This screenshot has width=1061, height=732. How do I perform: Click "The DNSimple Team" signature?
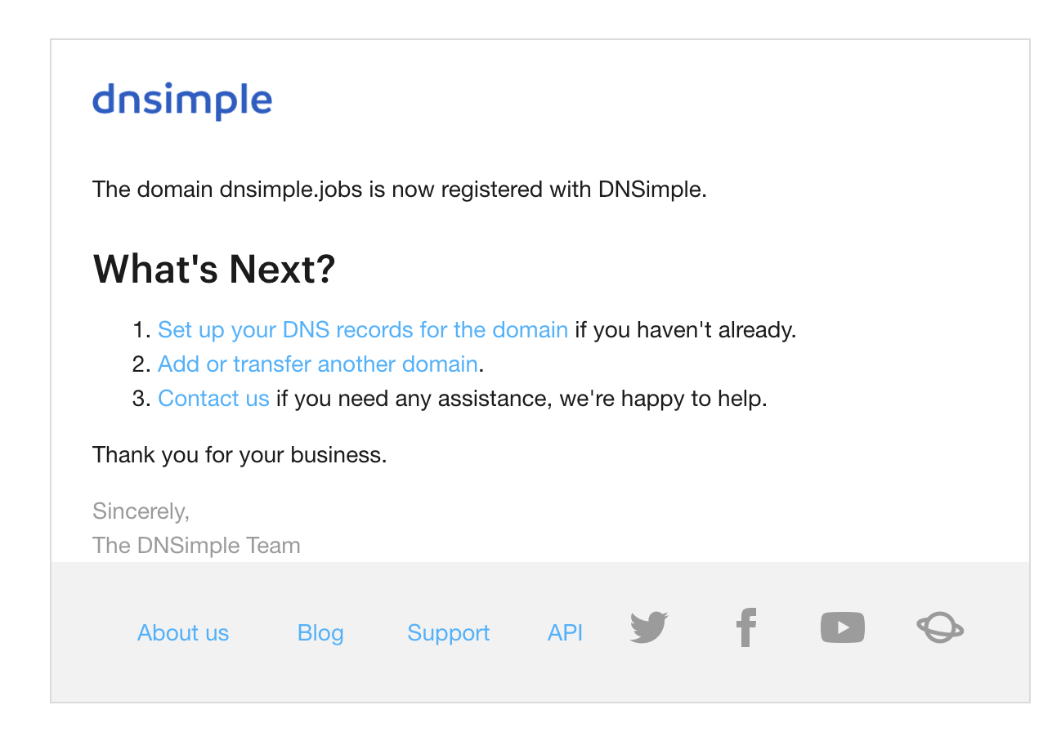[x=196, y=546]
